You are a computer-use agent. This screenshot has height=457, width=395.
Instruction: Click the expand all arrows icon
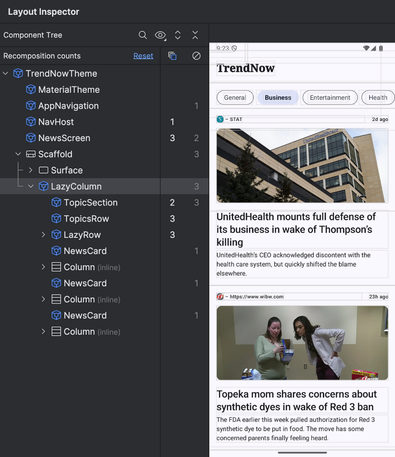click(178, 35)
